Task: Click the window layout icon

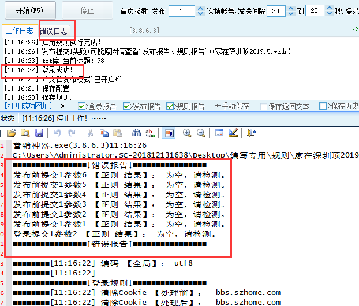Action: 219,133
